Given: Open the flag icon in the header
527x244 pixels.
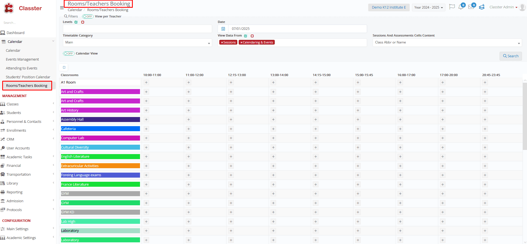Looking at the screenshot, I should (452, 7).
